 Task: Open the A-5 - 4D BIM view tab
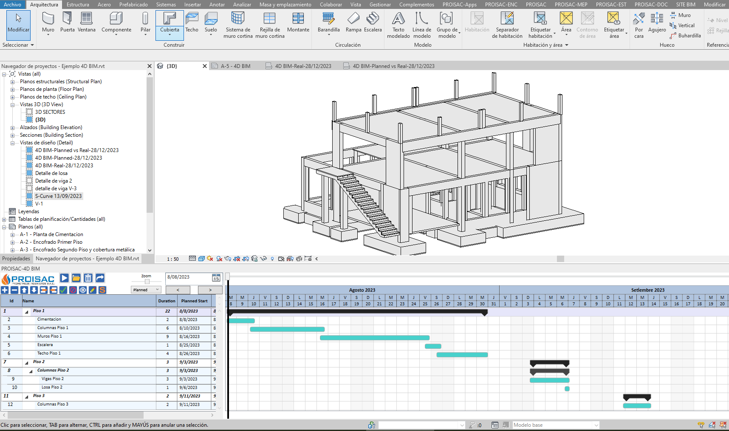tap(235, 66)
